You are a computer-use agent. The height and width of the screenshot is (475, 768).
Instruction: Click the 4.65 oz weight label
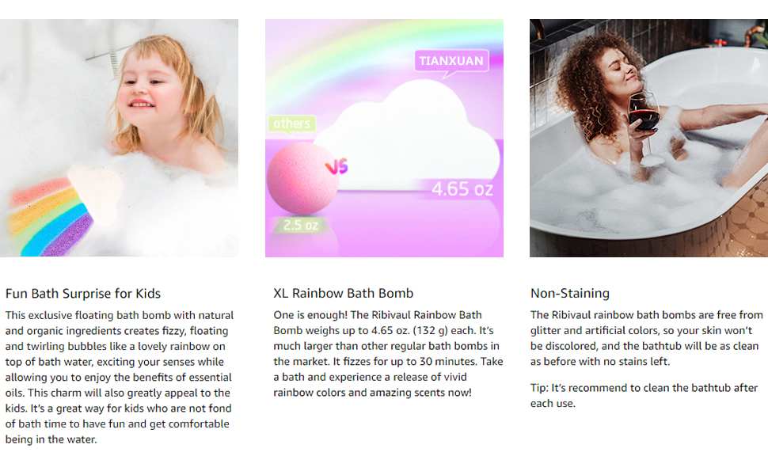(x=462, y=189)
